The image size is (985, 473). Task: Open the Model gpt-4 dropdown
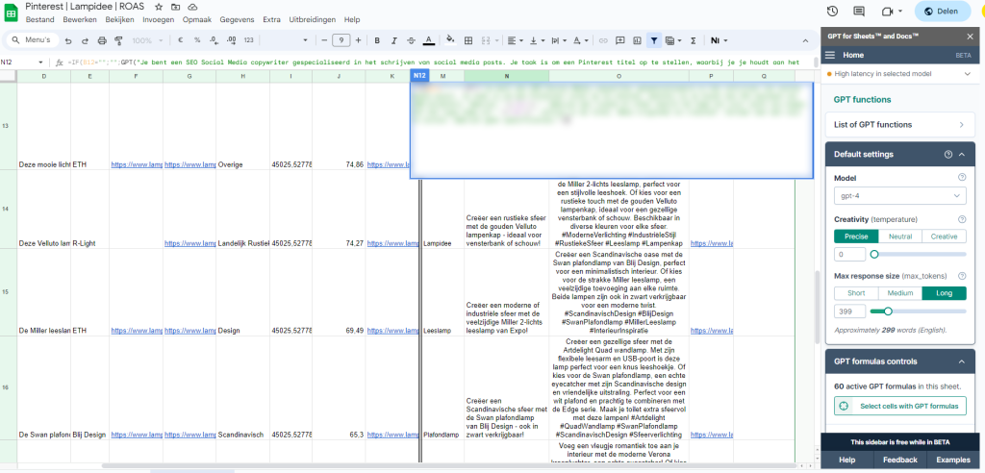(x=899, y=196)
